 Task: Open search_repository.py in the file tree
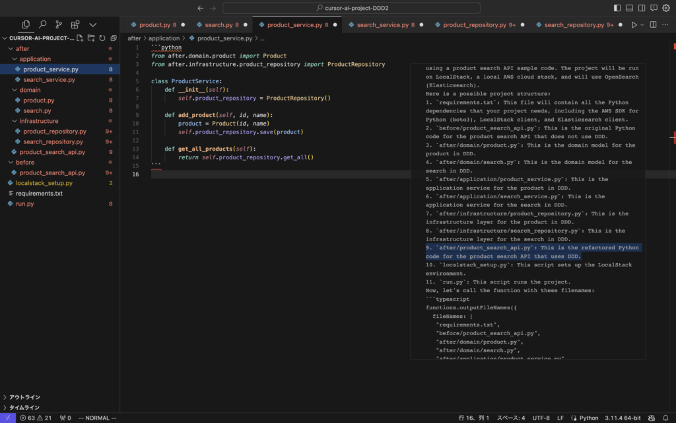tap(59, 141)
